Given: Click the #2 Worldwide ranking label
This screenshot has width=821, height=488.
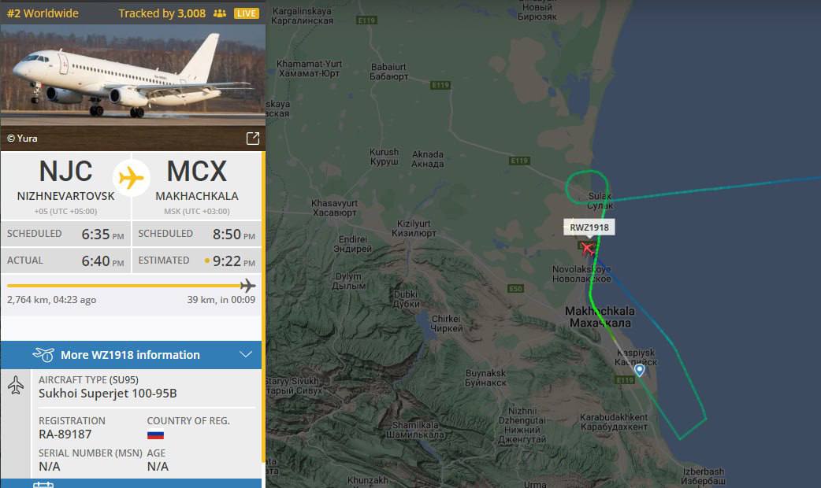Looking at the screenshot, I should [x=43, y=13].
